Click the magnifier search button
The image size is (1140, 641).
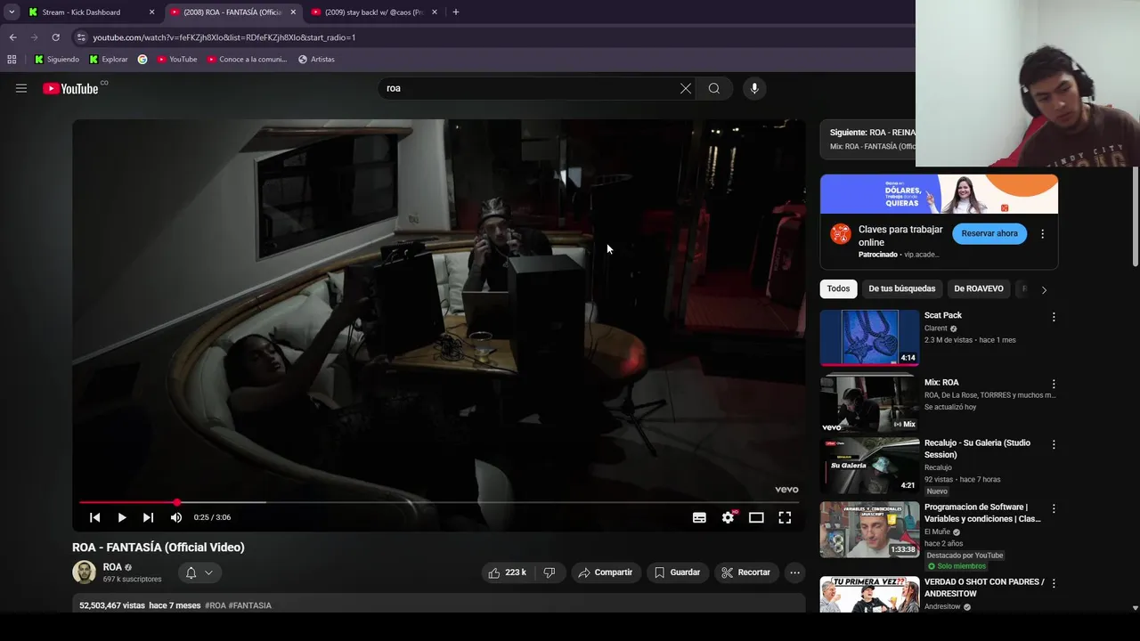pos(714,88)
